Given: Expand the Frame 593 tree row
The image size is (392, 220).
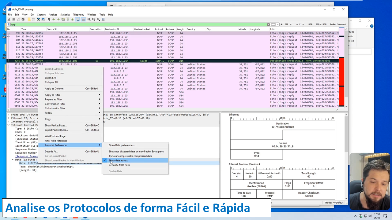Looking at the screenshot, I should click(x=9, y=115).
